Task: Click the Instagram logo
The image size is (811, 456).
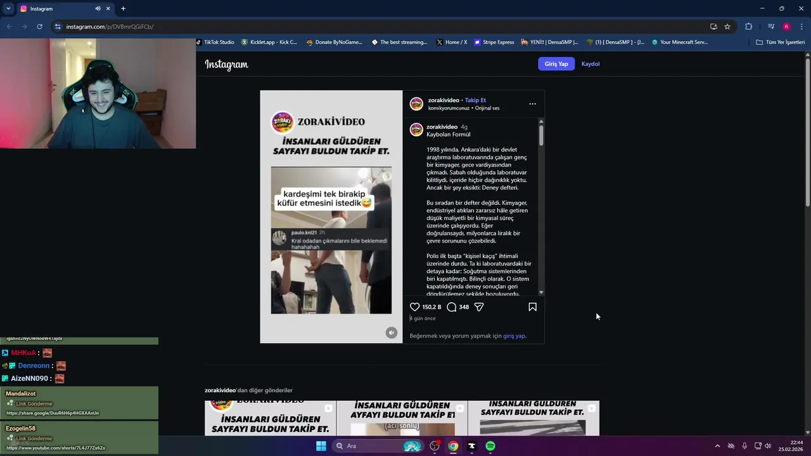Action: (x=226, y=64)
